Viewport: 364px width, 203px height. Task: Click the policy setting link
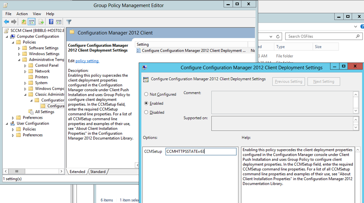pyautogui.click(x=87, y=61)
